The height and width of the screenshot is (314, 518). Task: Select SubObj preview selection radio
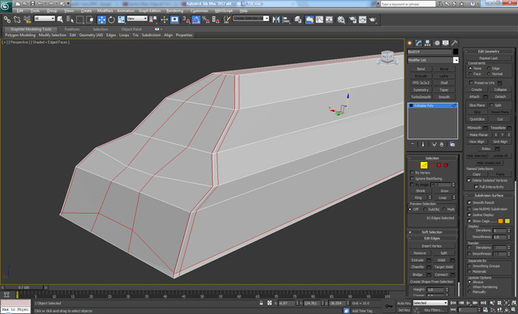(x=425, y=210)
